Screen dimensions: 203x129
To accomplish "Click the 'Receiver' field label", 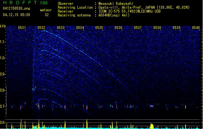I will pos(66,11).
